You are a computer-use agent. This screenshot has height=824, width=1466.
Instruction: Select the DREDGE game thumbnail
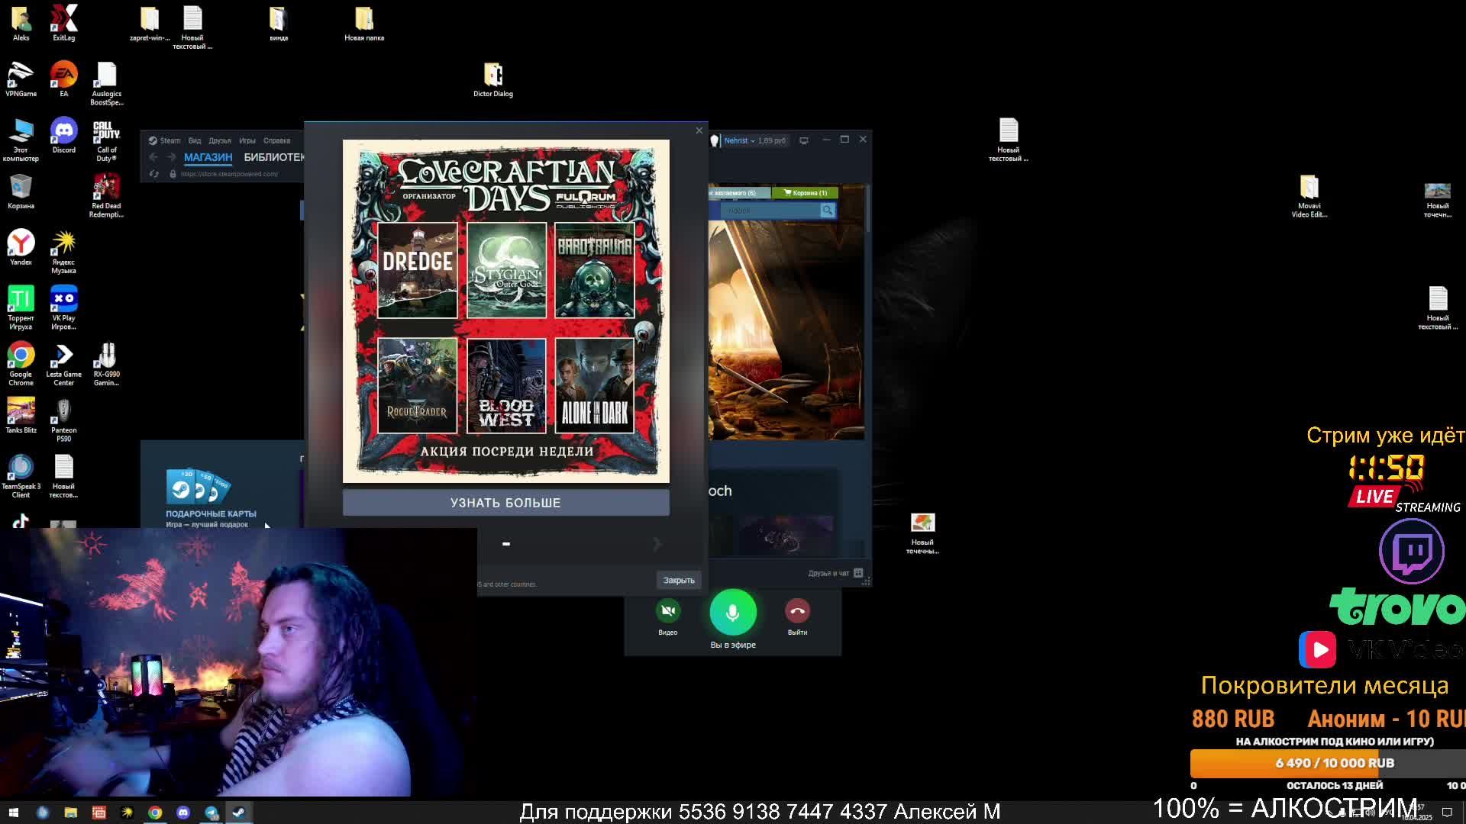pyautogui.click(x=418, y=270)
